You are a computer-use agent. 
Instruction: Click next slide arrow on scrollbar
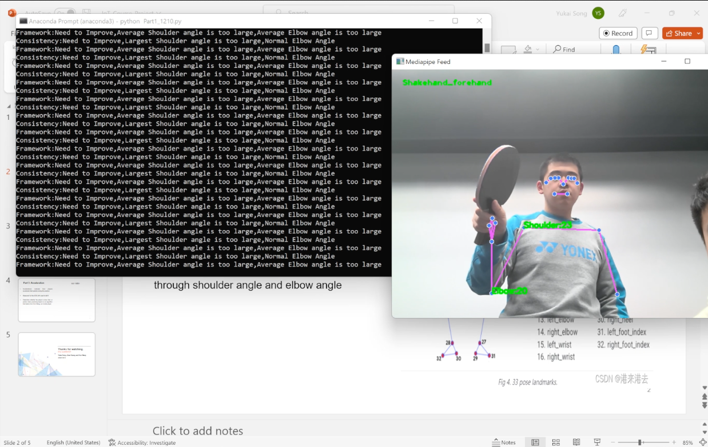[x=705, y=405]
